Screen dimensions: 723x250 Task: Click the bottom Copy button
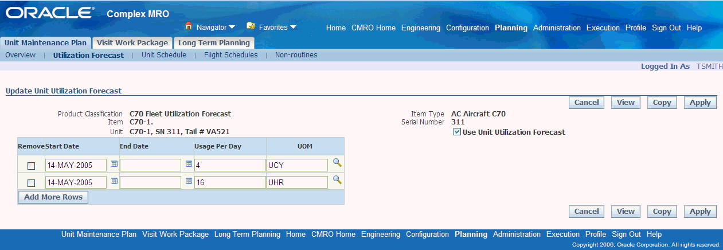tap(662, 212)
